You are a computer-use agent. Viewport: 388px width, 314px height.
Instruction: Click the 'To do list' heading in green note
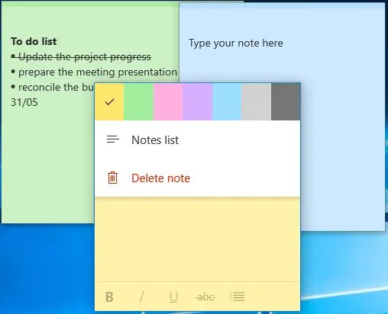point(34,41)
